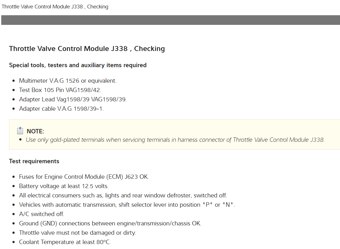
Task: Select the Throttle valve must not be damaged line
Action: click(x=77, y=233)
